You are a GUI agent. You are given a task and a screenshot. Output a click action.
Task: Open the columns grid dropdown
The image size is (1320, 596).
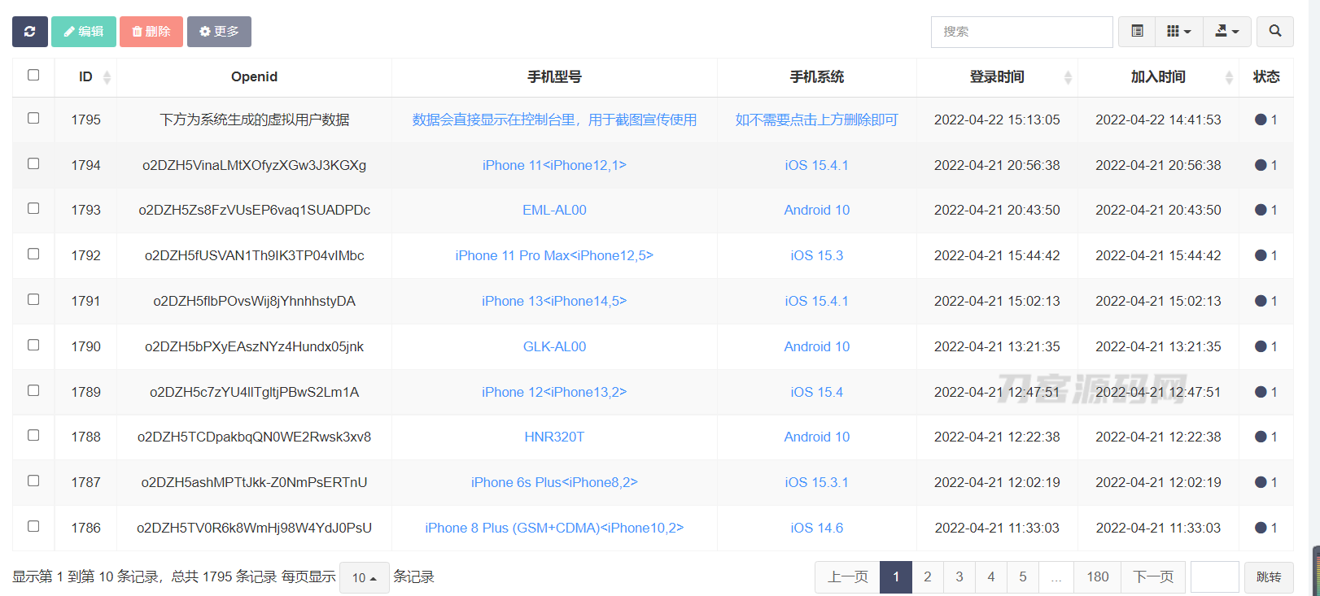click(x=1178, y=32)
